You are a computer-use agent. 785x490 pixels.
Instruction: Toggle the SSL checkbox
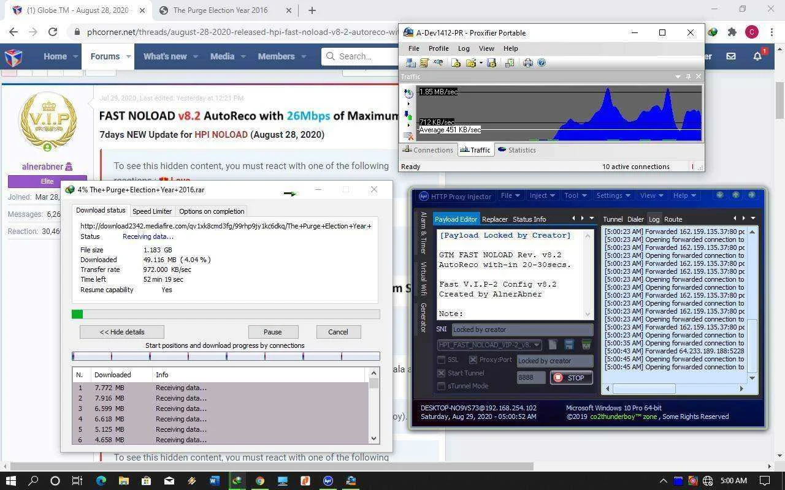(x=441, y=360)
